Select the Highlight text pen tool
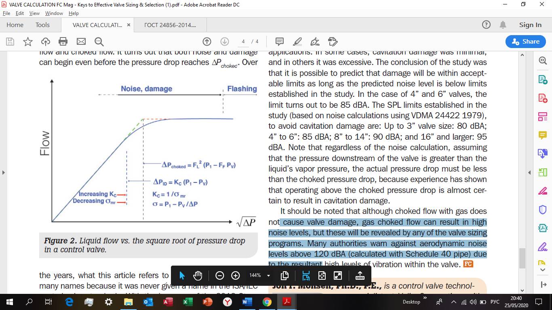The image size is (552, 310). (x=297, y=42)
